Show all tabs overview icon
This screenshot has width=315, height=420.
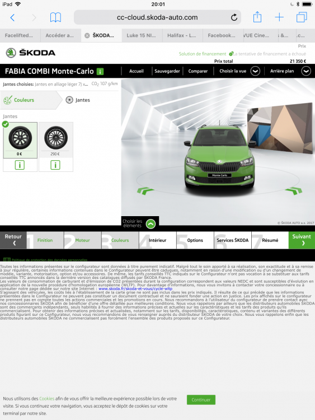click(x=302, y=17)
